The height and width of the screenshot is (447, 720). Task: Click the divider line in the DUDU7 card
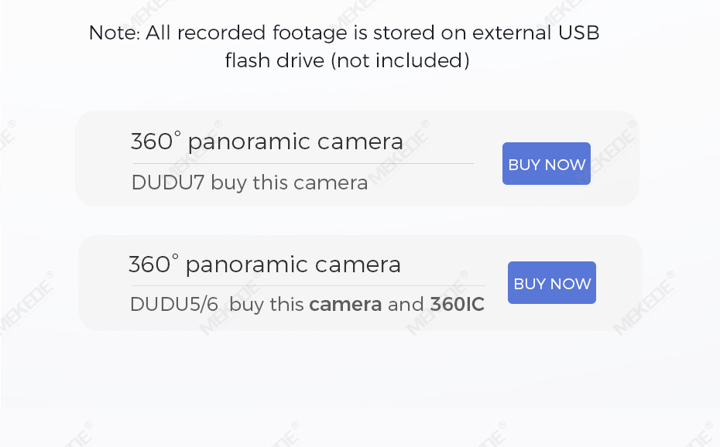click(x=303, y=163)
